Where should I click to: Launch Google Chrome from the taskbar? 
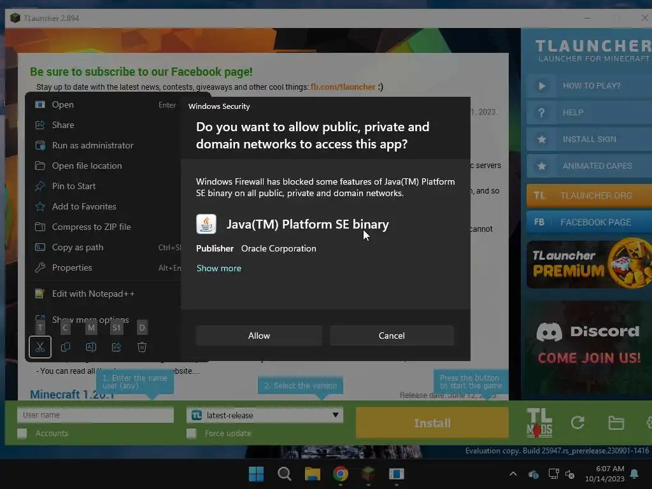click(x=340, y=474)
